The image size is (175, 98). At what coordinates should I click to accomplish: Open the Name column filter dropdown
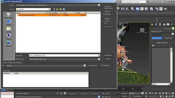(x=47, y=13)
